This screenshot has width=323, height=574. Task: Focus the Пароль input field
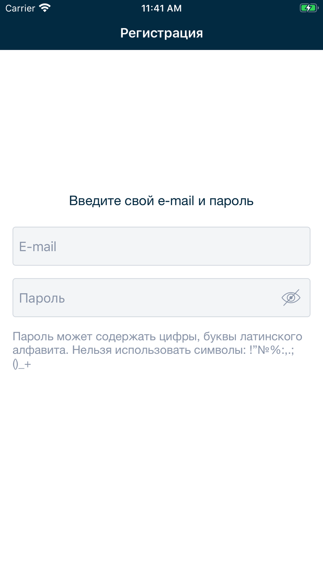(x=145, y=298)
